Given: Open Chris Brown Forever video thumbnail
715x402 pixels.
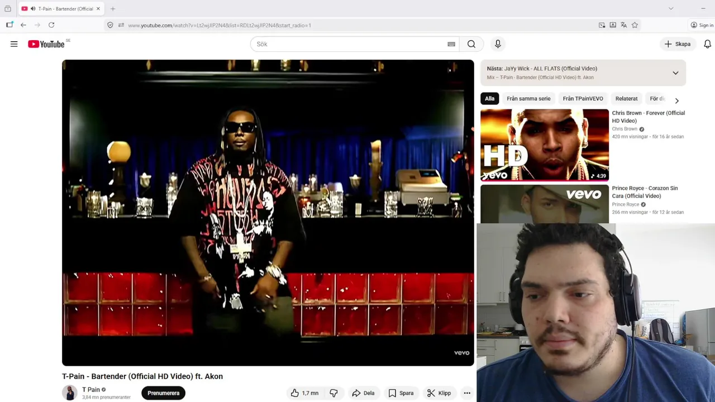Looking at the screenshot, I should click(545, 145).
